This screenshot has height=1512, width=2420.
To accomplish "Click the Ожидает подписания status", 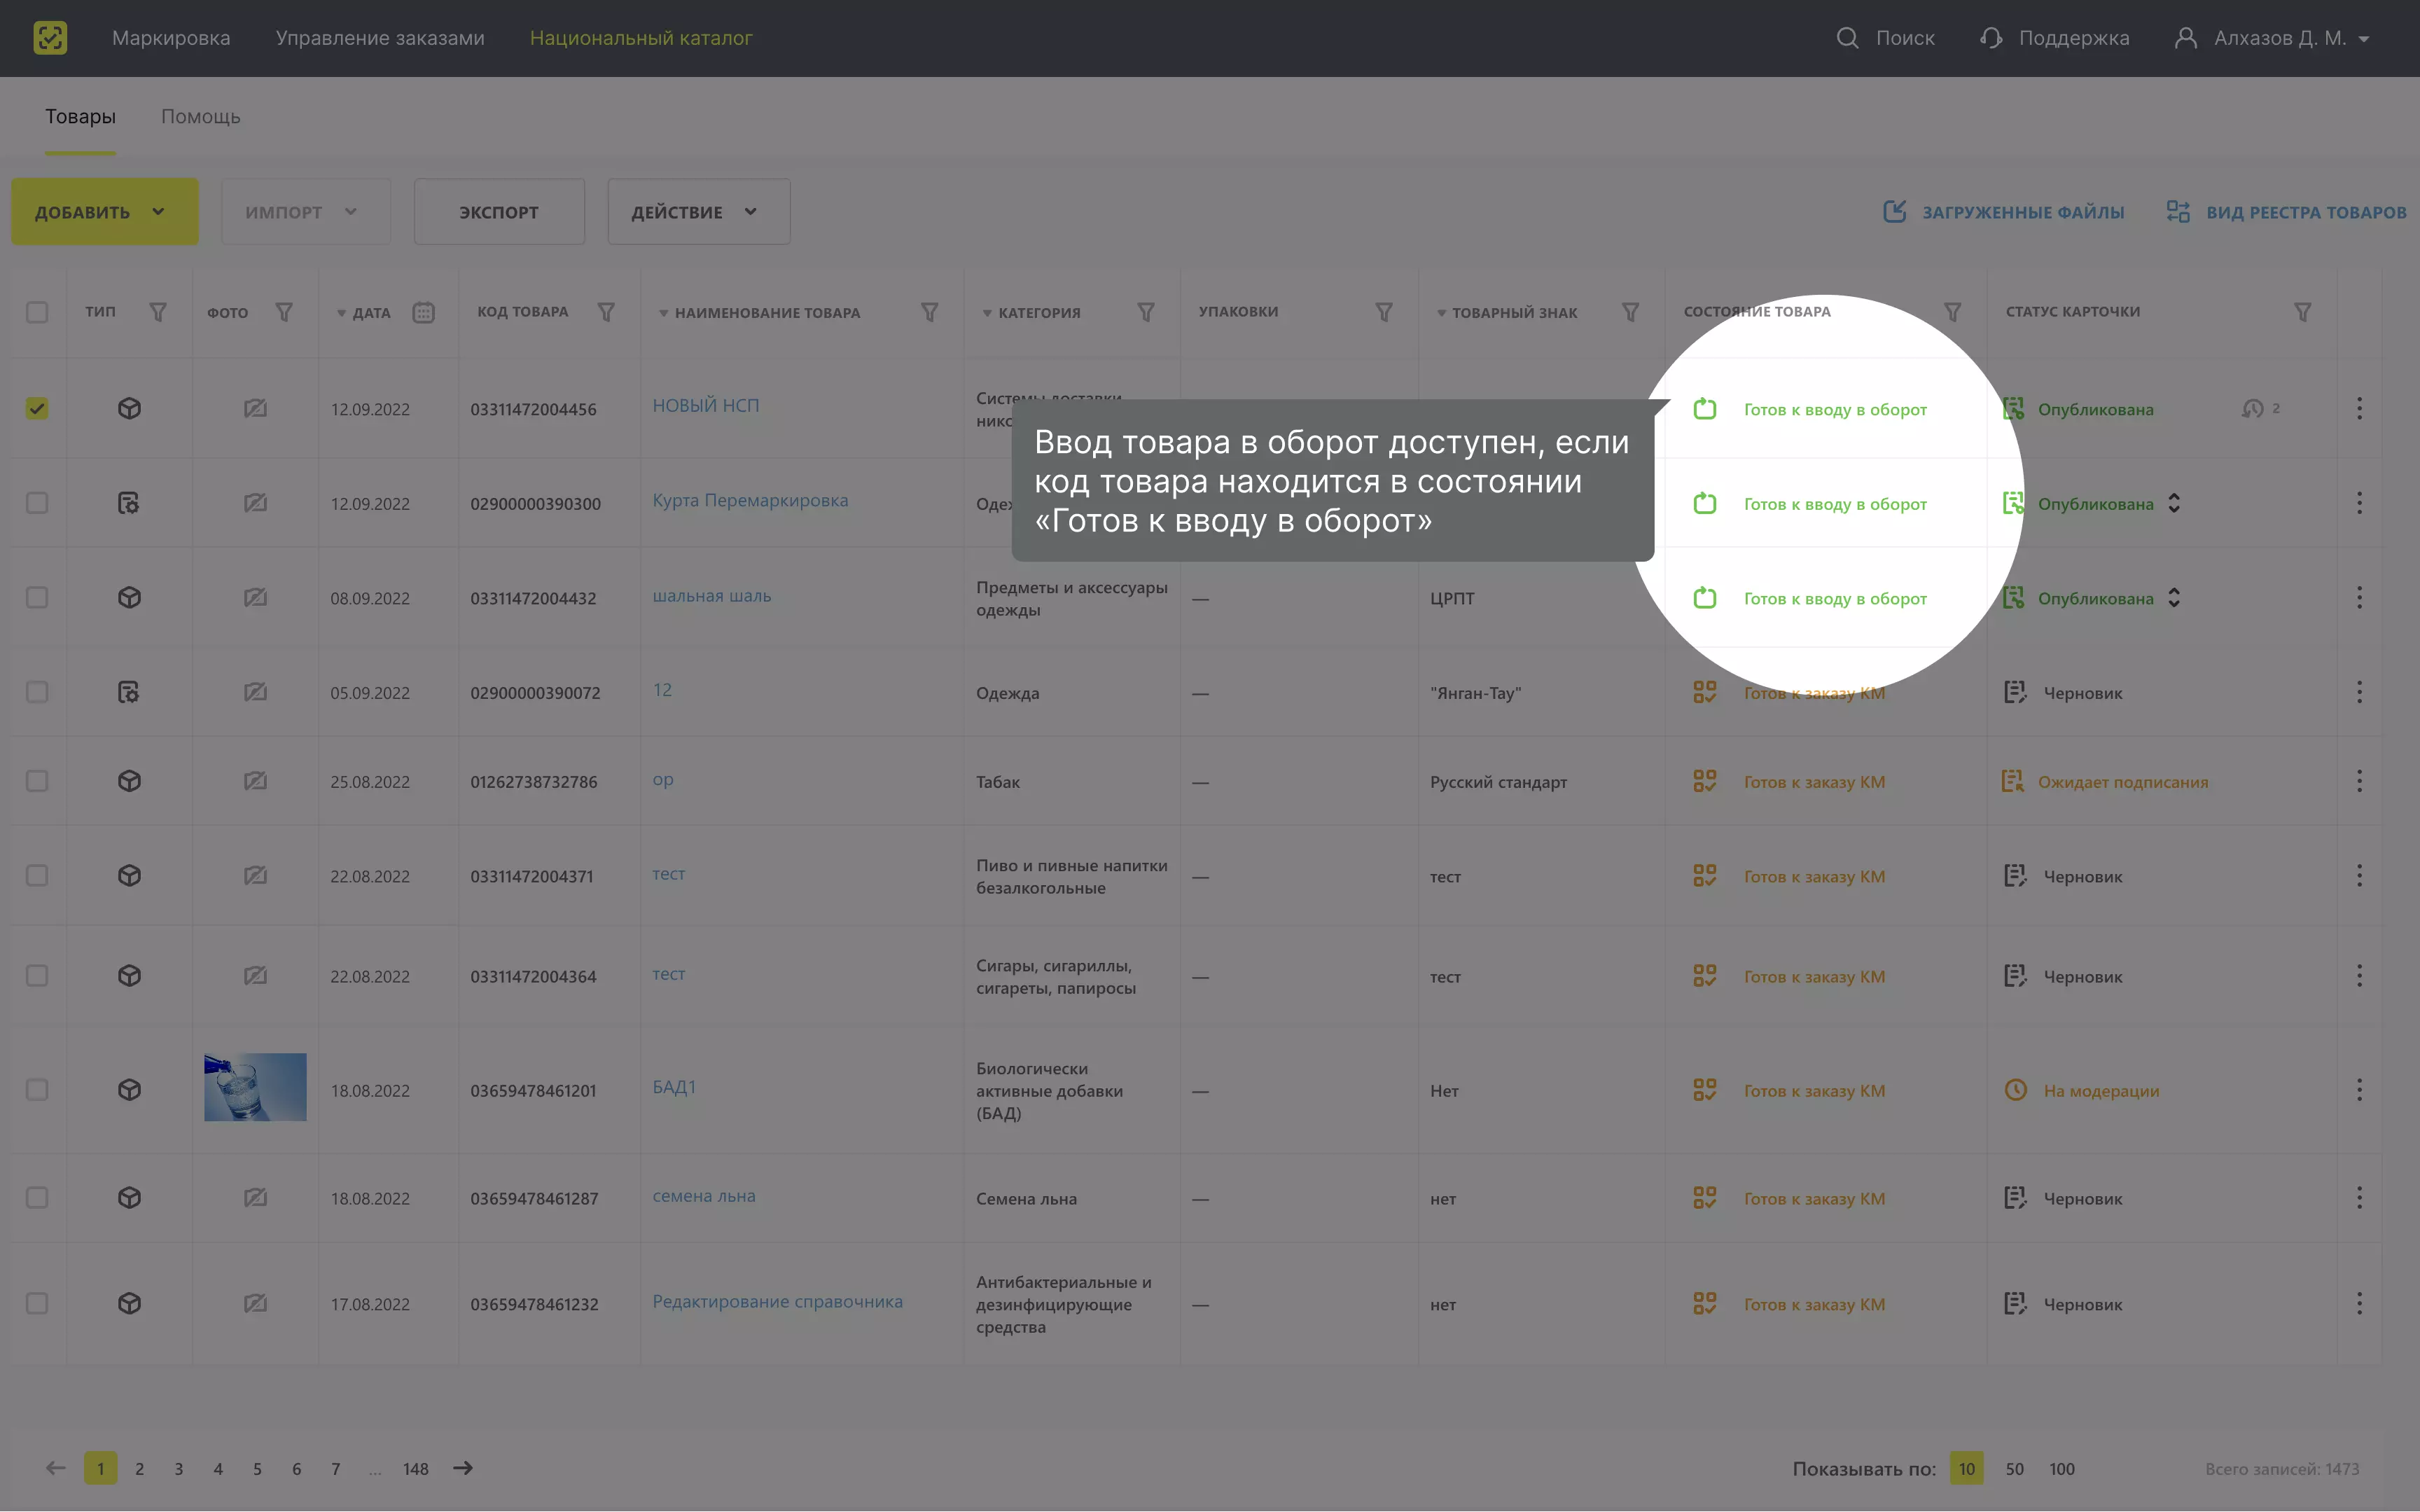I will point(2122,782).
